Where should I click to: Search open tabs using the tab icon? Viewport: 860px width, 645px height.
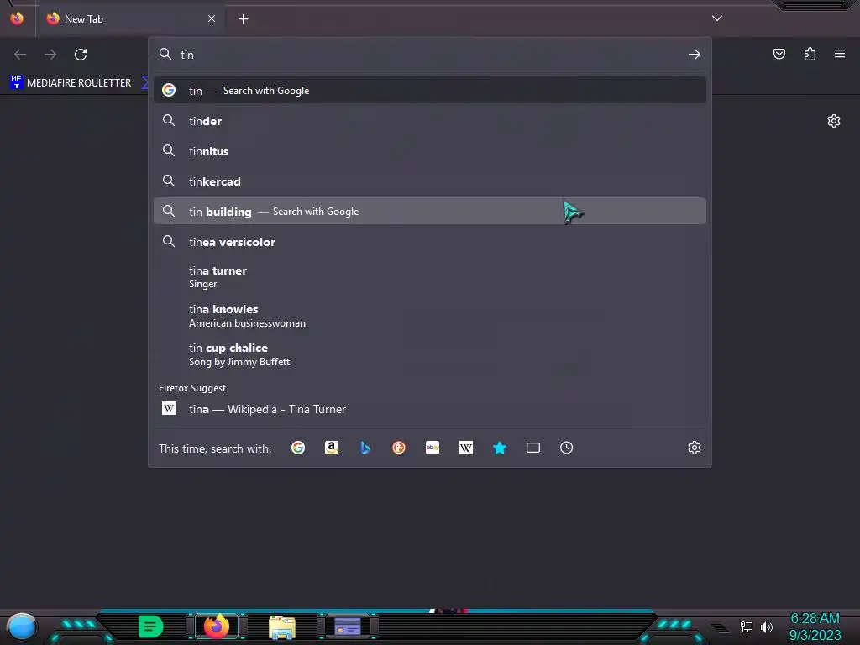(x=533, y=448)
